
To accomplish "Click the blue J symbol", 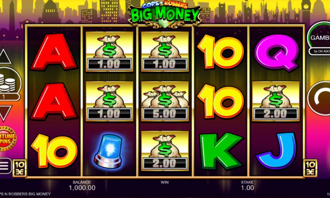I will point(276,151).
